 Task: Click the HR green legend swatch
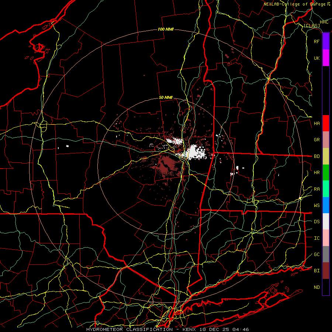click(x=326, y=172)
